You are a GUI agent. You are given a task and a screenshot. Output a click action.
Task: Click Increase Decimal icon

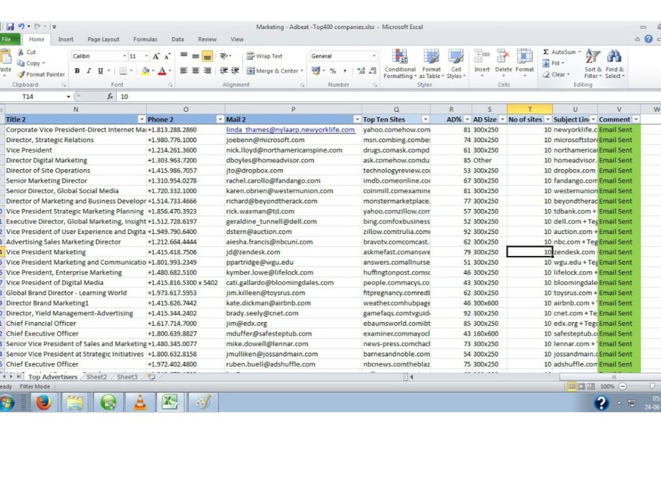[361, 71]
